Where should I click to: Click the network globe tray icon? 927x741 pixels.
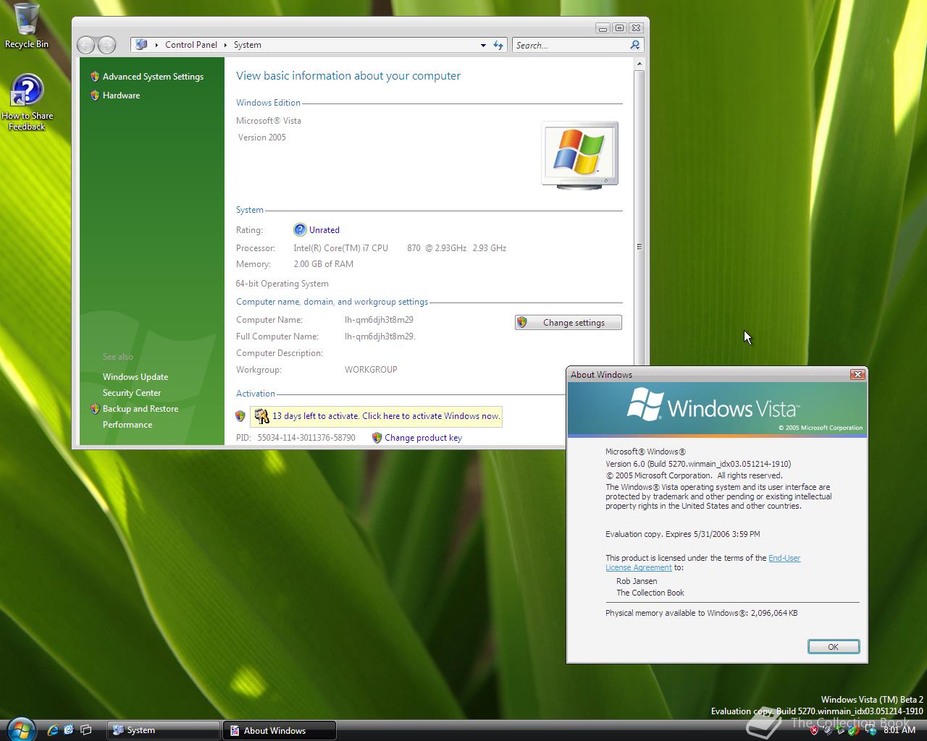click(871, 730)
